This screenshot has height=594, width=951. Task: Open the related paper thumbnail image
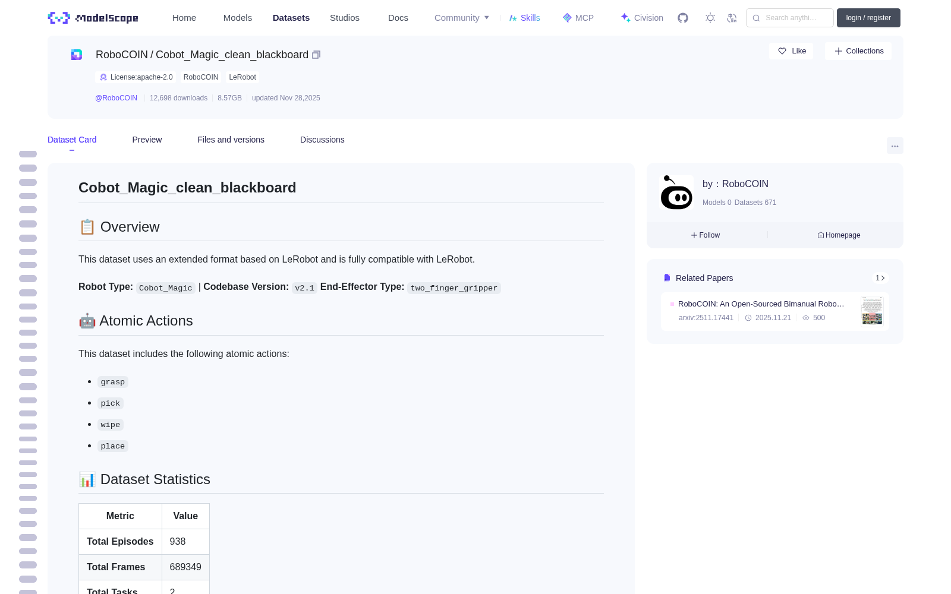[x=872, y=311]
